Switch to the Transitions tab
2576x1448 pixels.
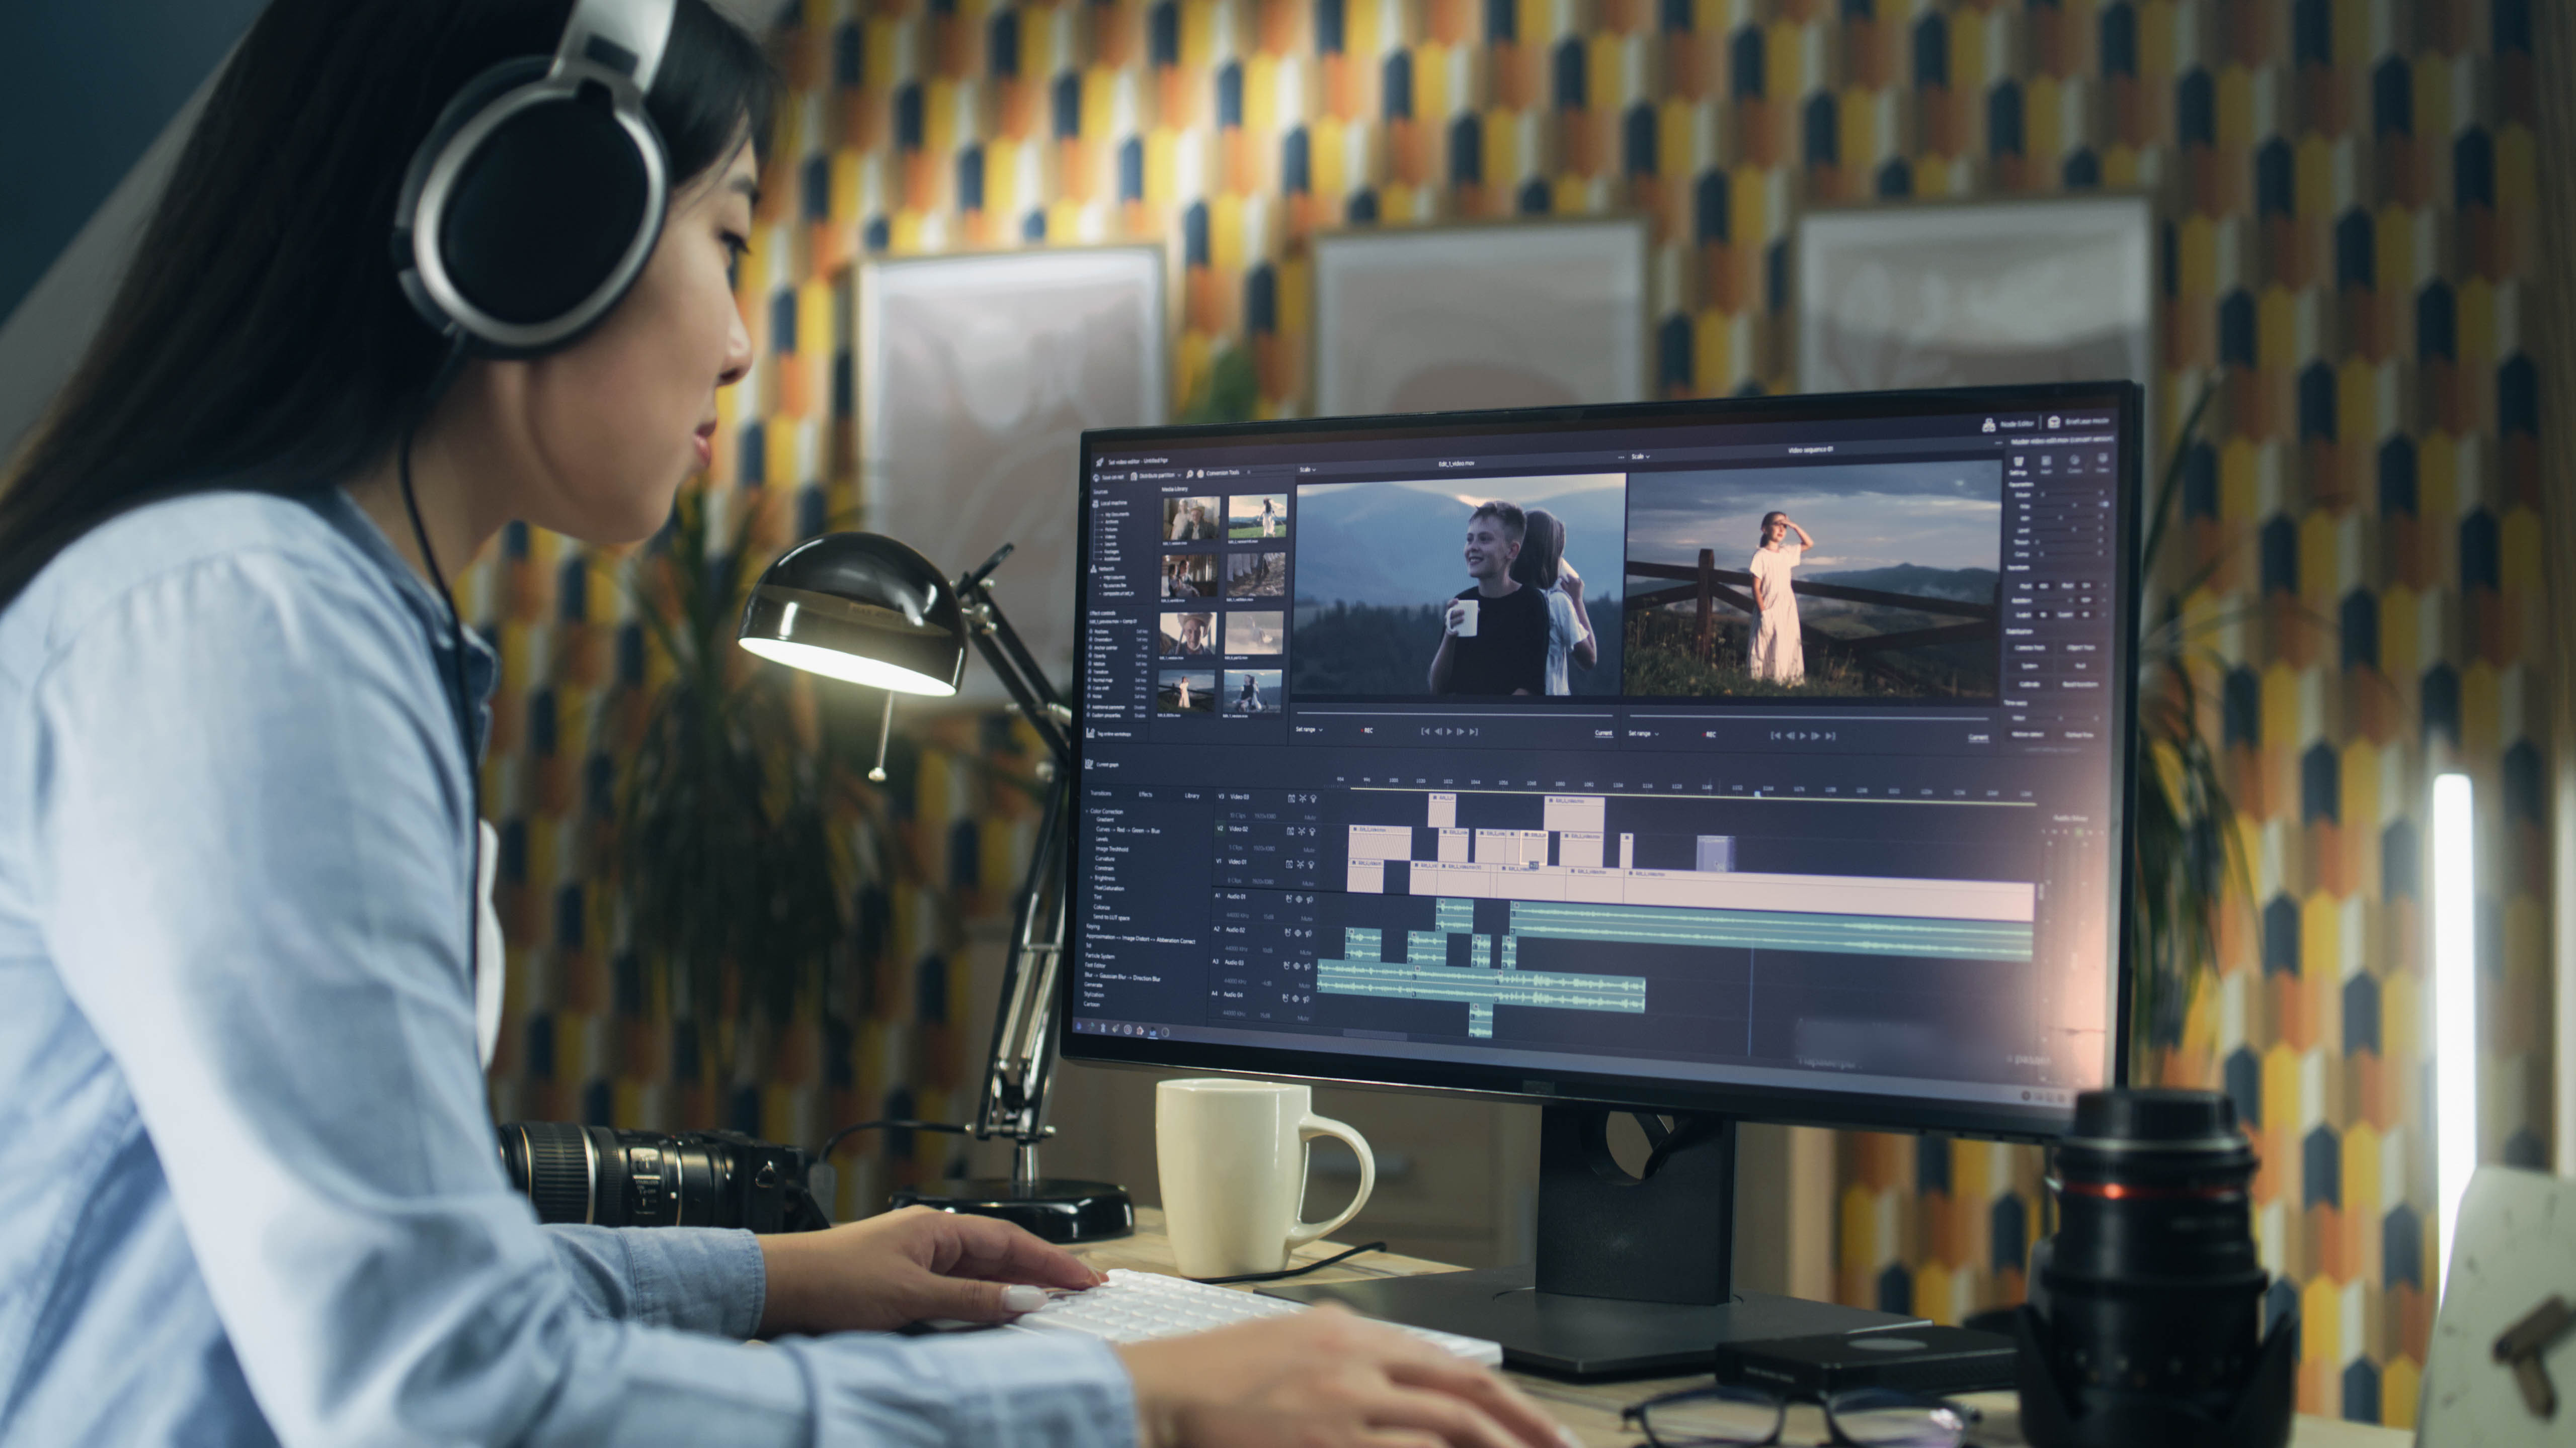pos(1101,793)
